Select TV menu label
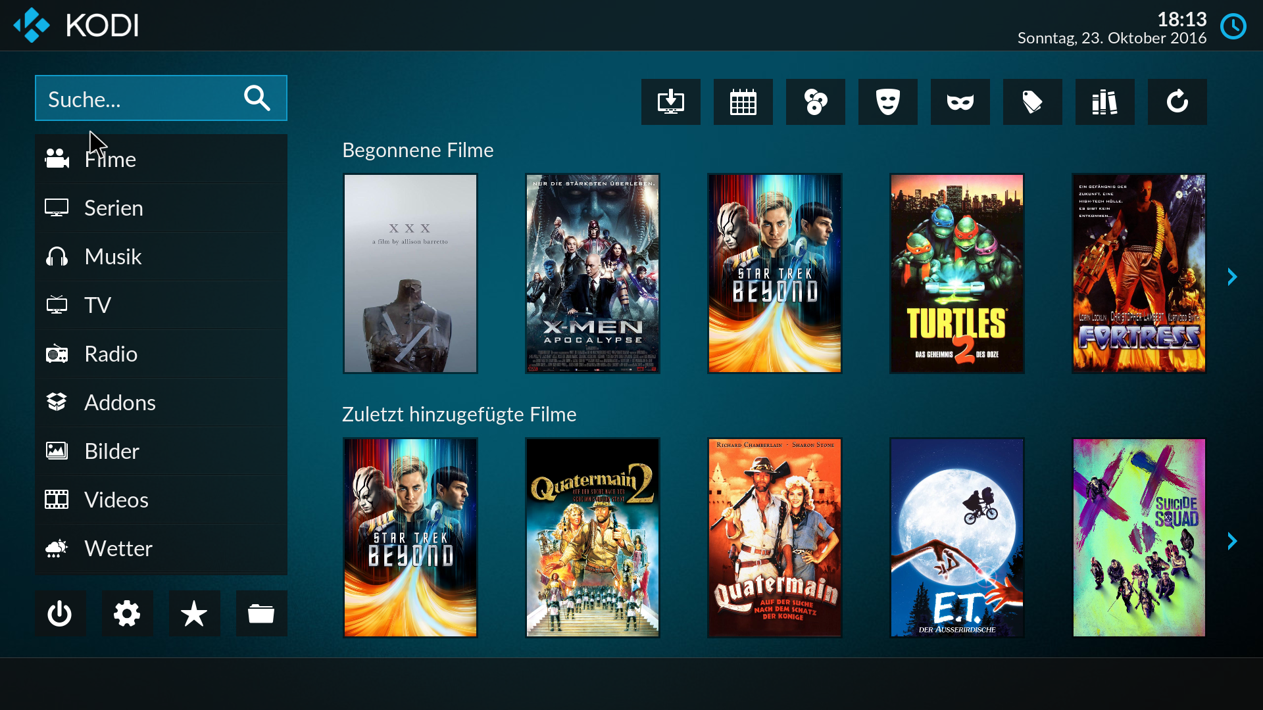This screenshot has width=1263, height=710. point(97,305)
